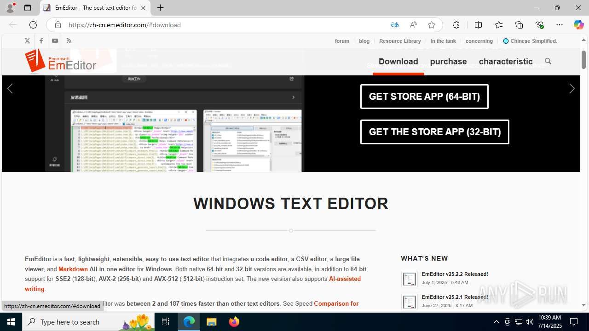Click the EmEditor logo

60,61
